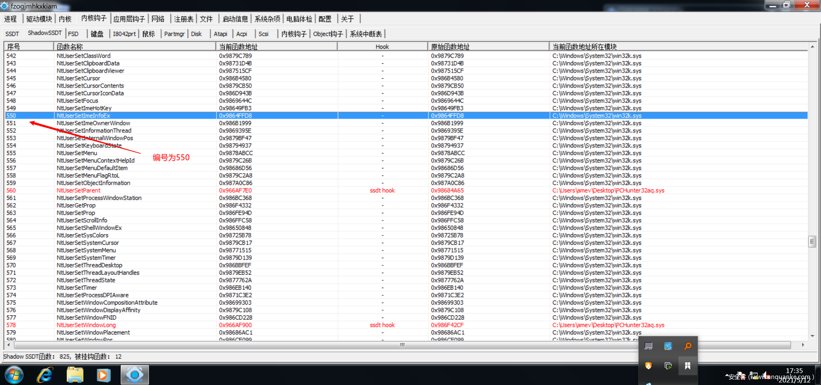Switch to the SSDT sub-tab

12,34
